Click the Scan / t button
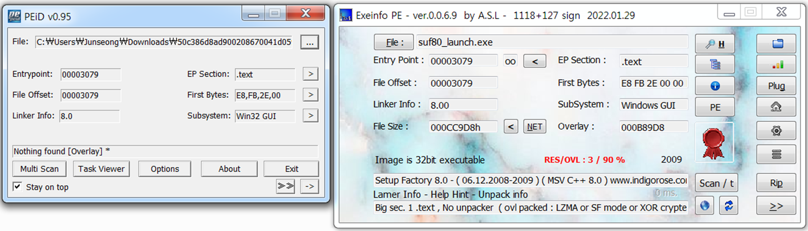808x231 pixels. coord(716,183)
